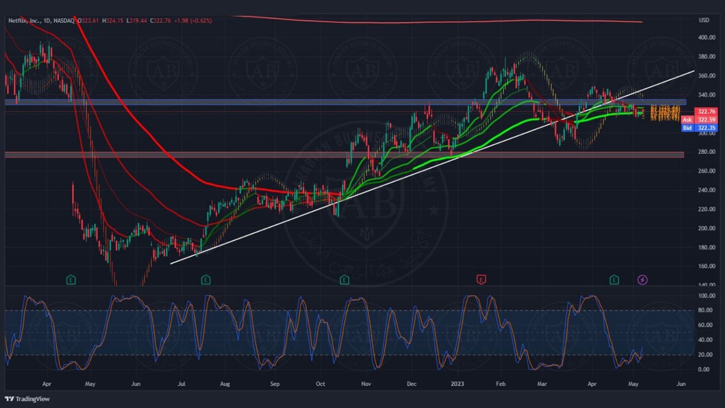Click the Aug label on time axis
This screenshot has width=725, height=408.
(x=225, y=384)
